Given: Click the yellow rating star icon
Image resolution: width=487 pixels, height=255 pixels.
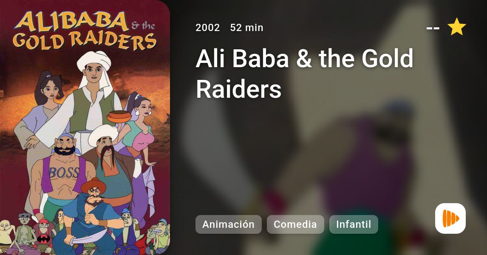Looking at the screenshot, I should pyautogui.click(x=456, y=27).
